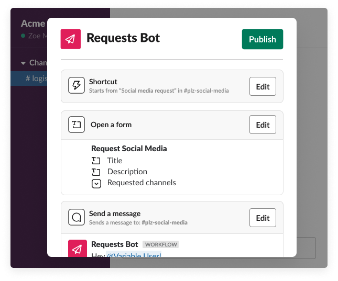
Task: Open the Acme workspace menu
Action: pos(32,24)
